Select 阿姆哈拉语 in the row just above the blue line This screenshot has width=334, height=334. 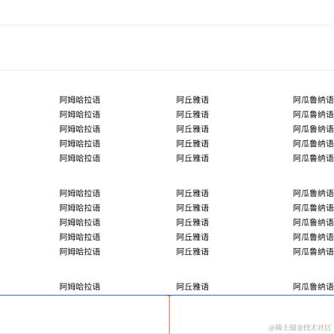(80, 287)
